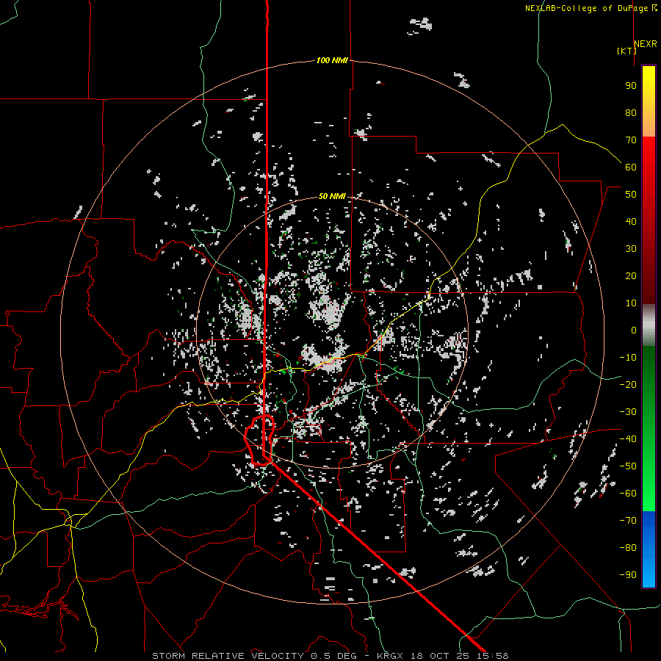The height and width of the screenshot is (661, 661).
Task: Click the 20 value on the velocity scale
Action: [631, 275]
